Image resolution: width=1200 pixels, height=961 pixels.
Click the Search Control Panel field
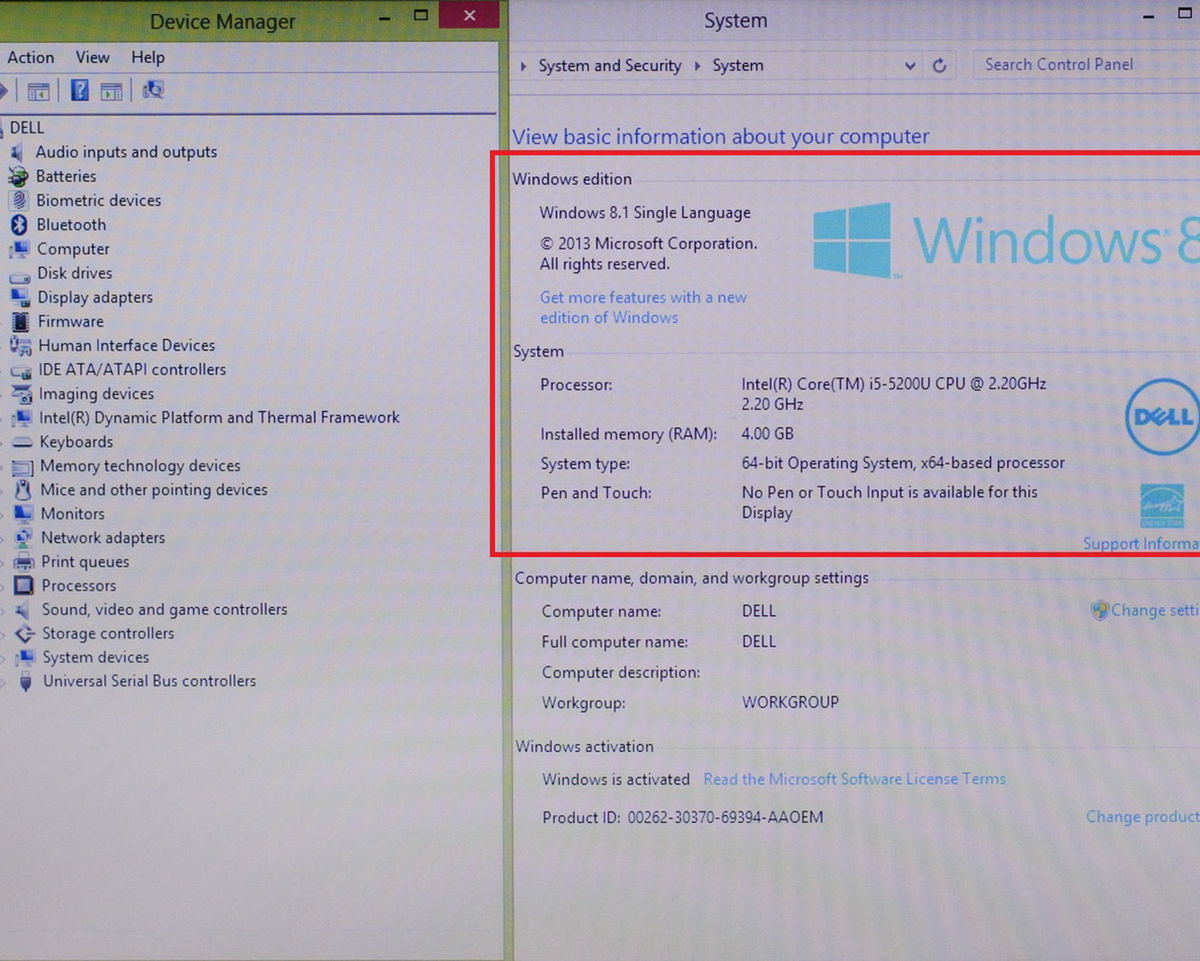1086,65
